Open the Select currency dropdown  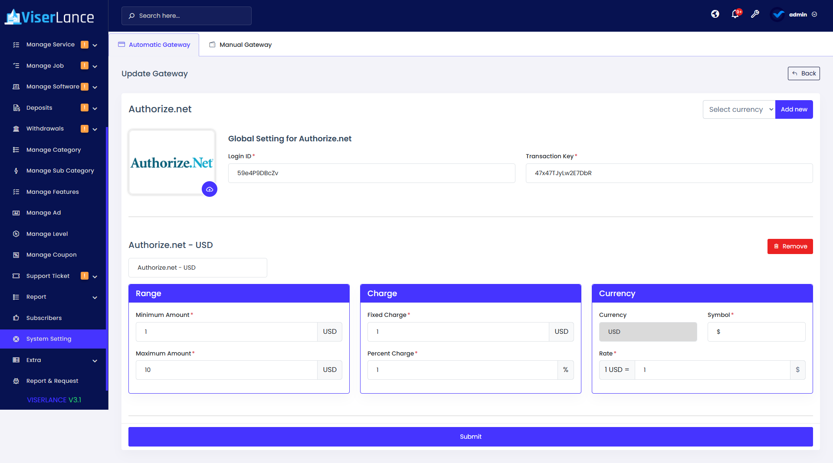click(739, 110)
